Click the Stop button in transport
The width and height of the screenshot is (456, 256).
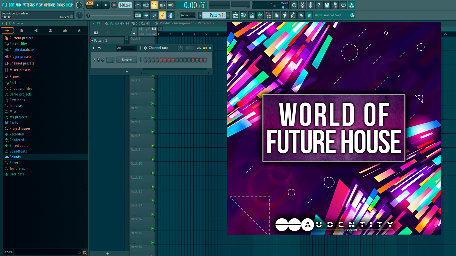tap(106, 5)
